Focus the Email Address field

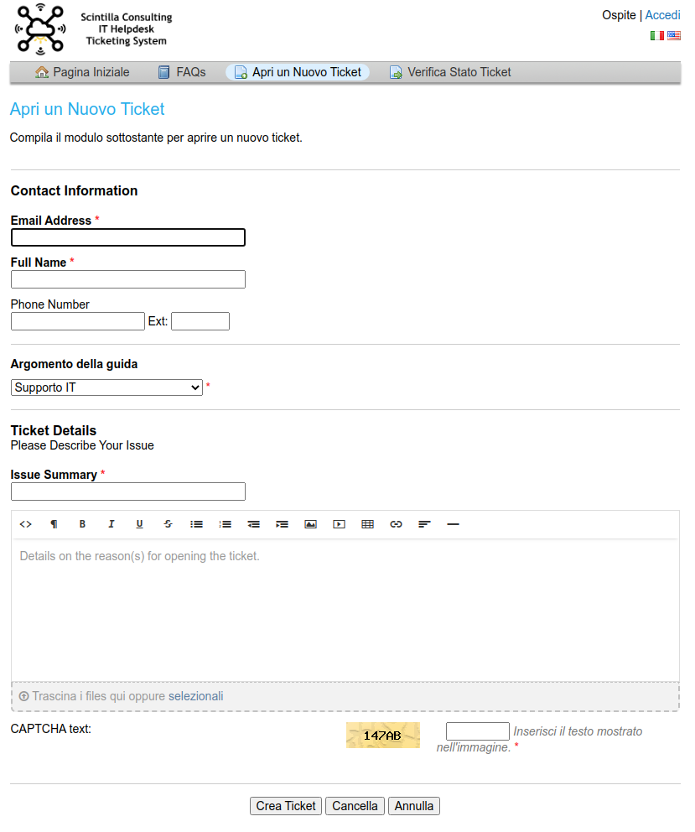tap(127, 237)
